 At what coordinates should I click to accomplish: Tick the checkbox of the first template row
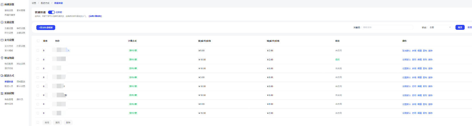(38, 51)
